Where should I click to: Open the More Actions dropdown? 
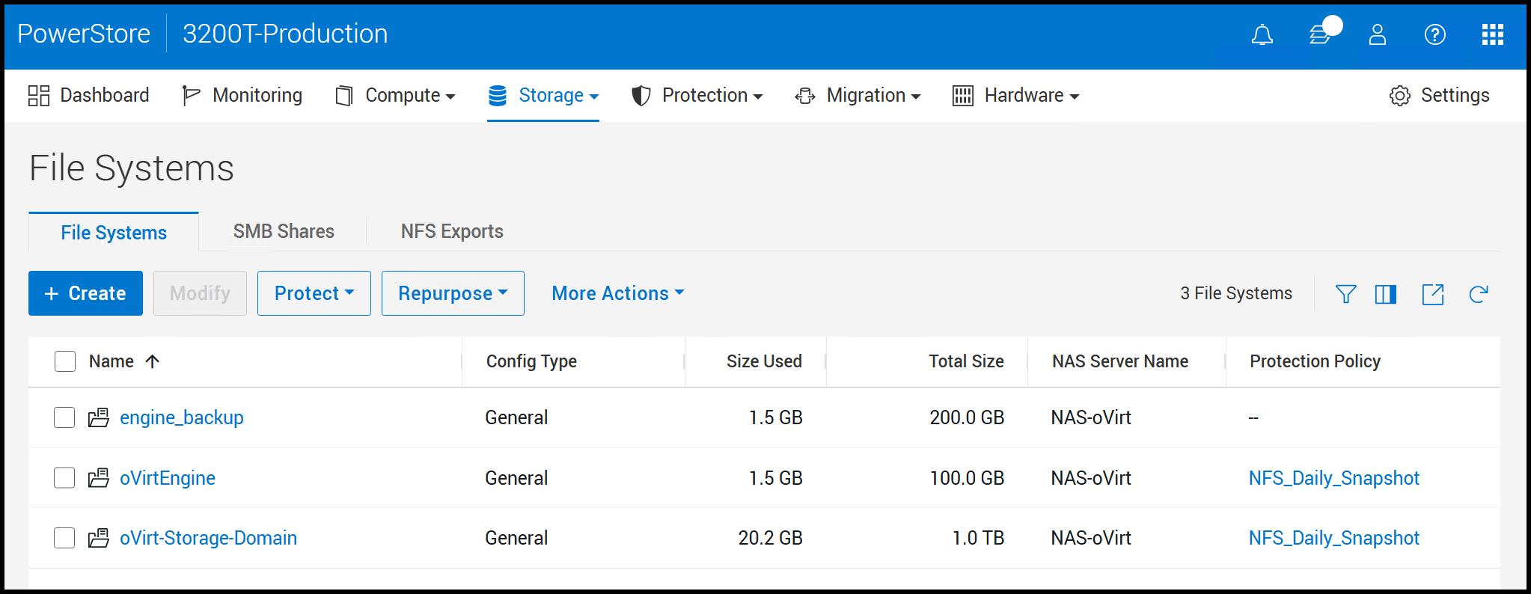618,293
